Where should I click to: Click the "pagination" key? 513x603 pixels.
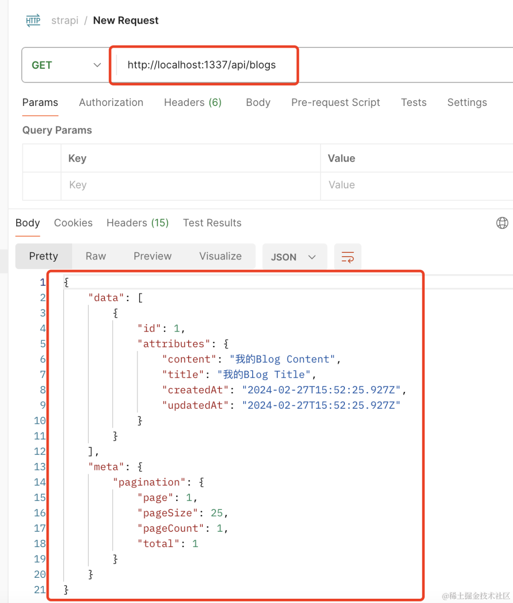coord(149,482)
